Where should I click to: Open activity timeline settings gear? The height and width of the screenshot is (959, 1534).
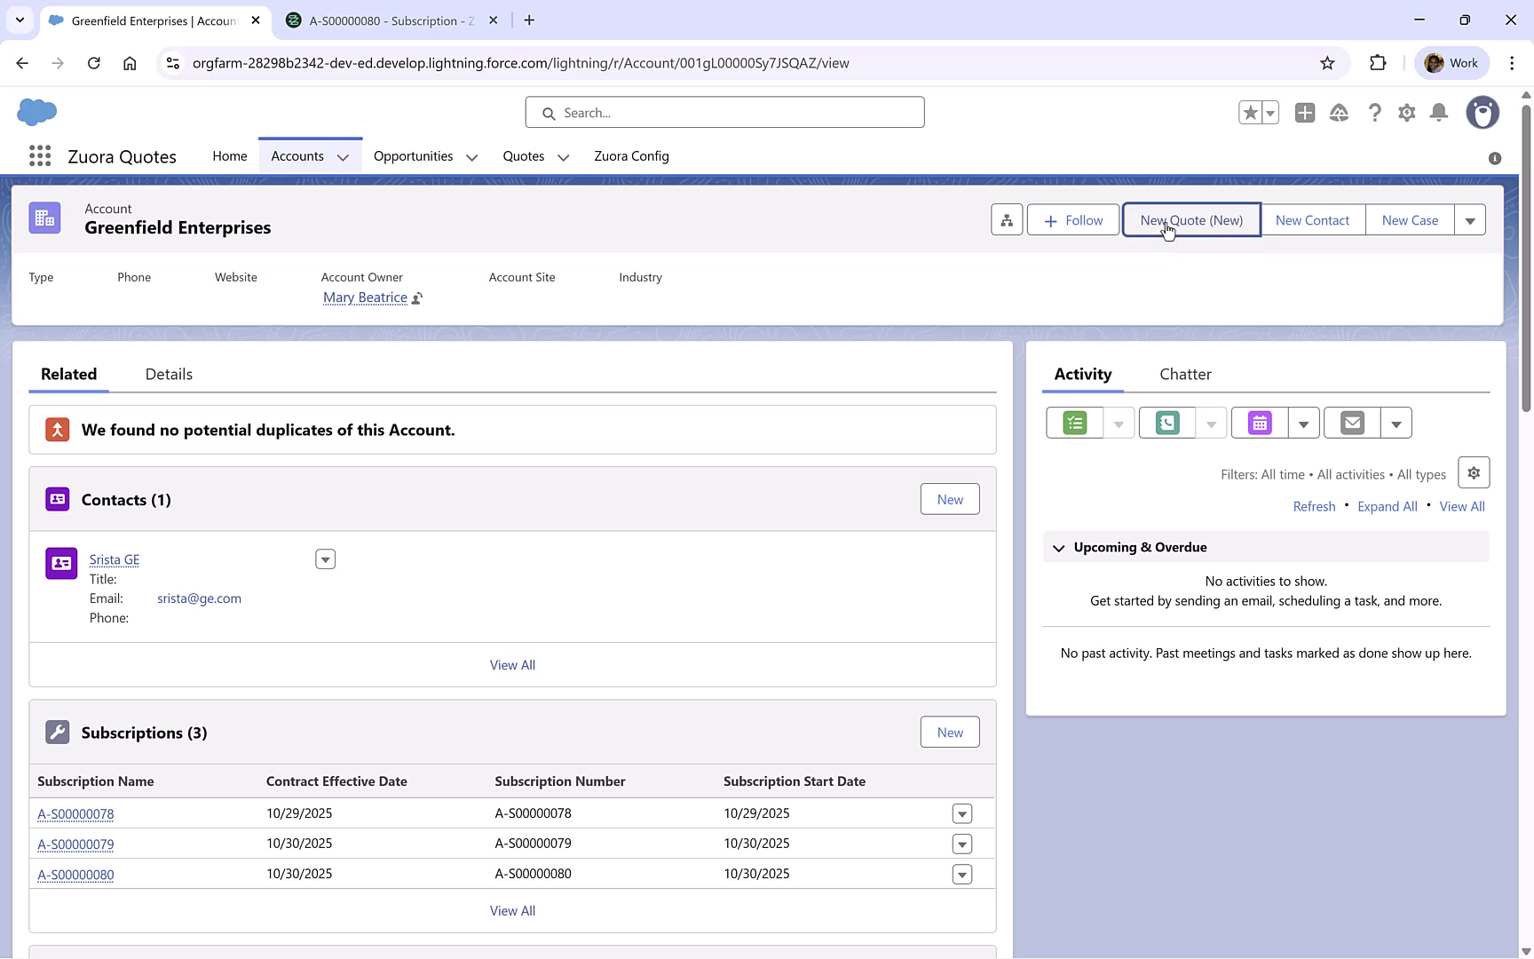point(1474,472)
